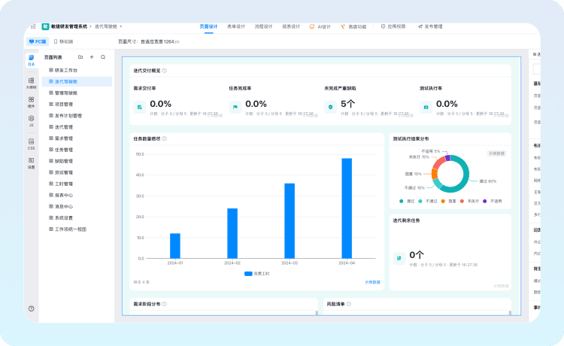The width and height of the screenshot is (564, 346).
Task: Toggle 花费工时 legend in bar chart
Action: click(x=256, y=274)
